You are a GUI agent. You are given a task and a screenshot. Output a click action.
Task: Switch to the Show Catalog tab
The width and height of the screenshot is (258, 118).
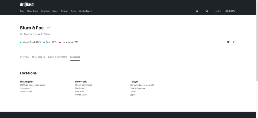38,57
